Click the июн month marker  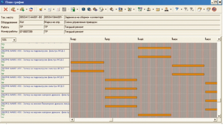pyautogui.click(x=175, y=39)
